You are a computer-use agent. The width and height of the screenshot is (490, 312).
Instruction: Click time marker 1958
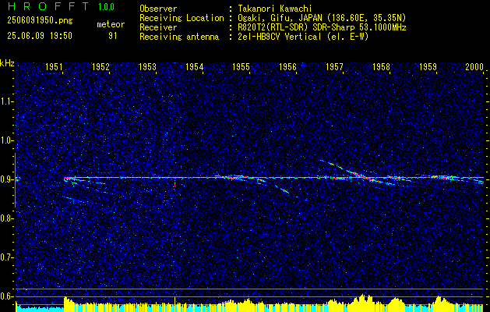[x=381, y=67]
